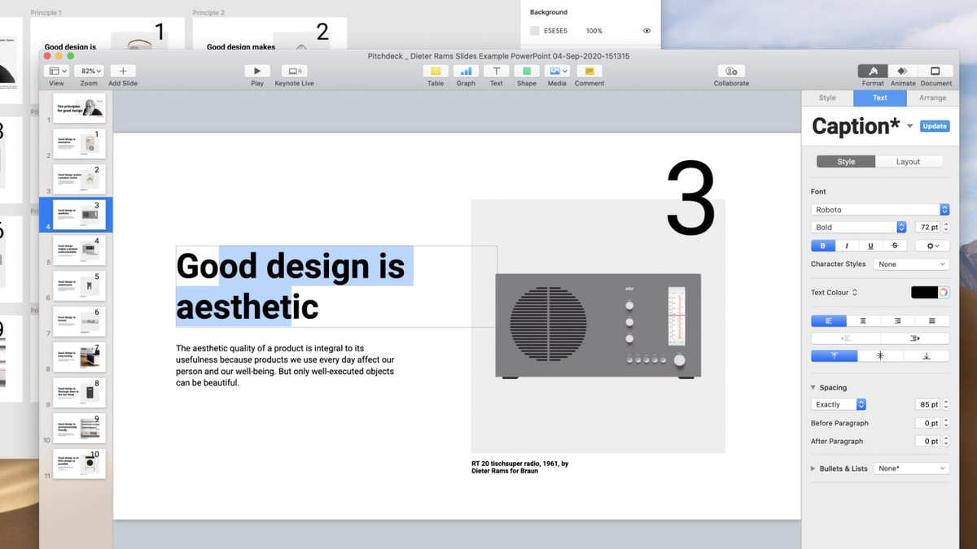Align text to bottom of box
The image size is (977, 549).
(x=927, y=356)
